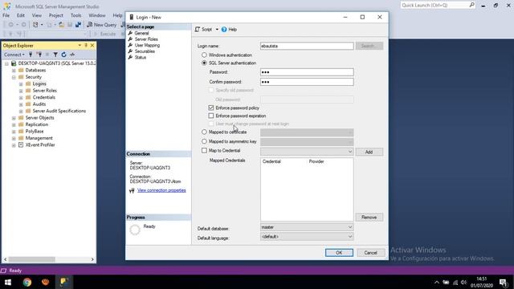Click the Connect Object Explorer plug icon
Image resolution: width=514 pixels, height=289 pixels.
tap(31, 55)
